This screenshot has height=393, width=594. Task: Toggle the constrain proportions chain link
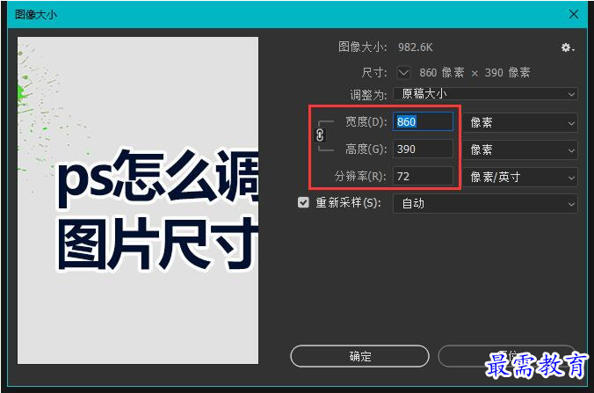pos(320,135)
